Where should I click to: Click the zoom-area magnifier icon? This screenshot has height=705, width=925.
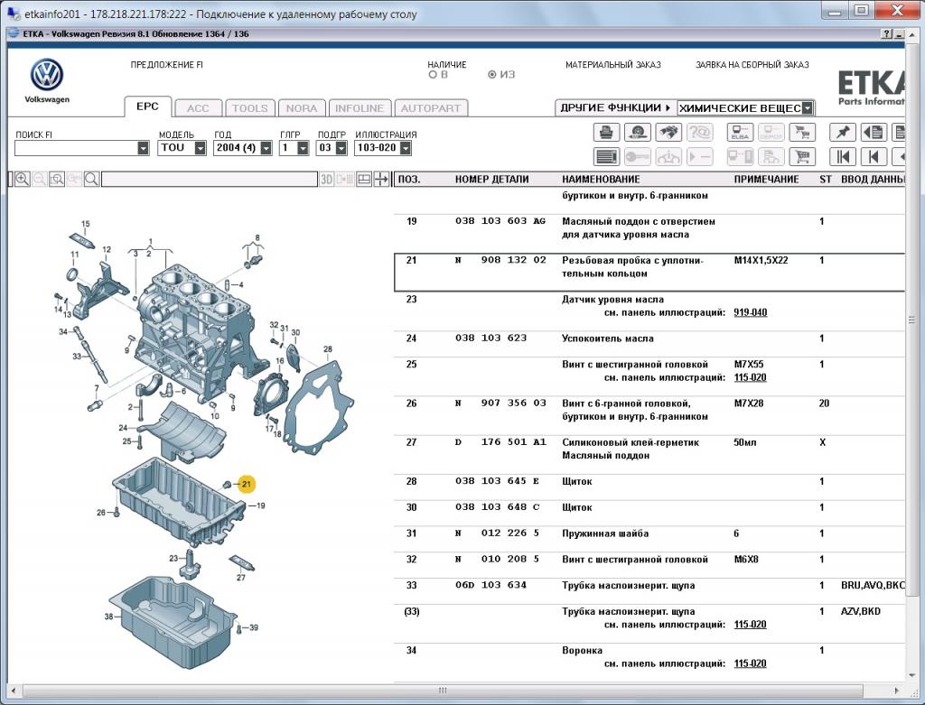click(57, 180)
